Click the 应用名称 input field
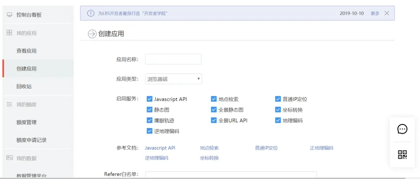The image size is (420, 179). pos(173,59)
